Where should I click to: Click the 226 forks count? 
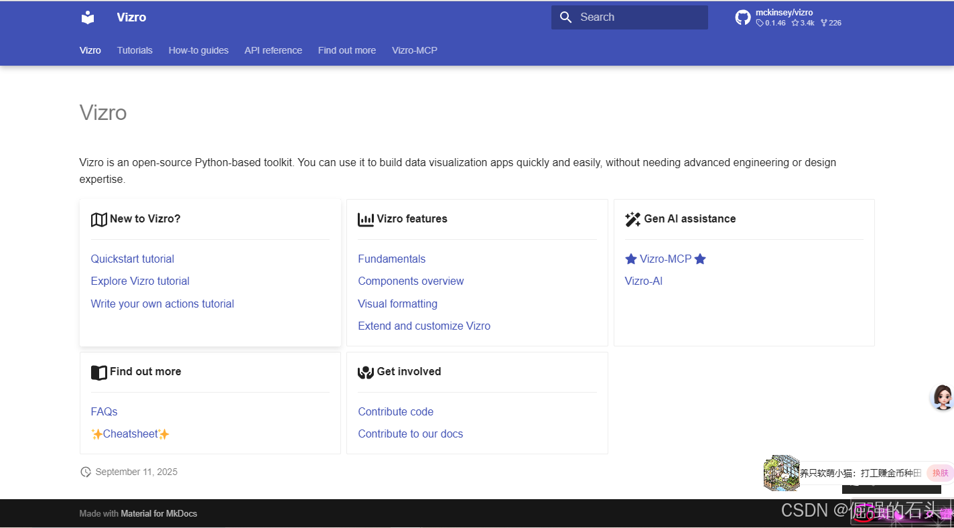point(831,23)
